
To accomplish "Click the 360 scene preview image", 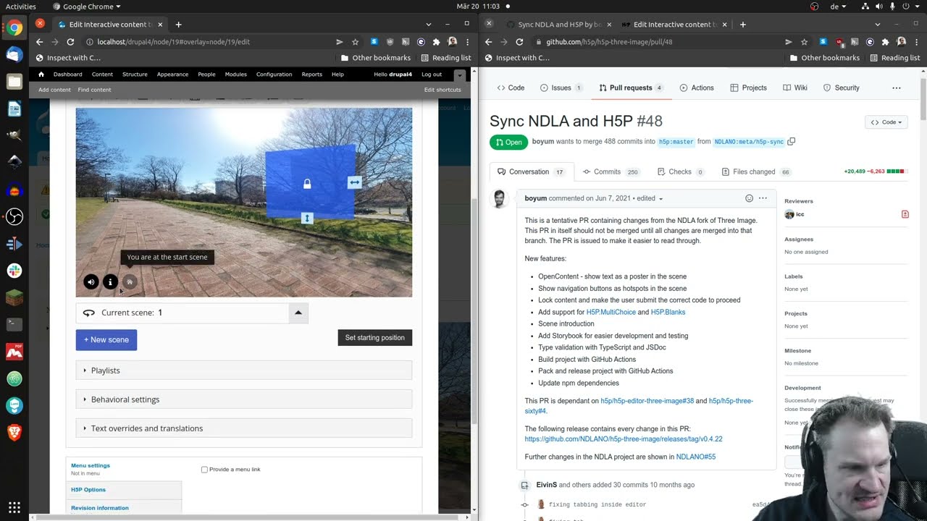I will [244, 203].
